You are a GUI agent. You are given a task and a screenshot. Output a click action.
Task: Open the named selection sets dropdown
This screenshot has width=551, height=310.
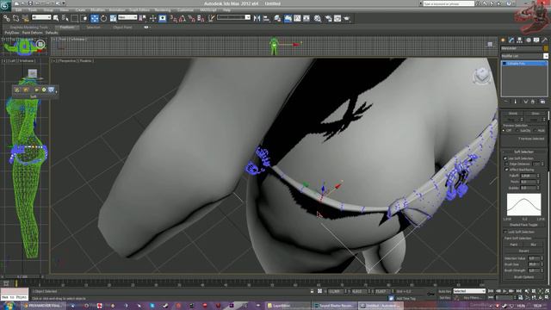click(233, 17)
